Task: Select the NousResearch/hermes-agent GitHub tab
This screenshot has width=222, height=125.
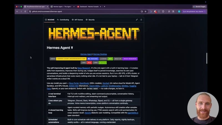Action: [x=36, y=7]
